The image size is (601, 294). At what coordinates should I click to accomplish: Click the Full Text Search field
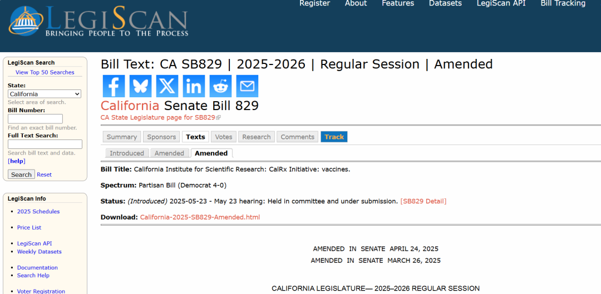[x=45, y=144]
